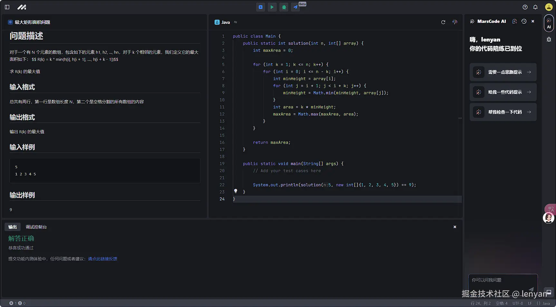This screenshot has height=307, width=556.
Task: Start debugging with the bug icon
Action: 284,7
